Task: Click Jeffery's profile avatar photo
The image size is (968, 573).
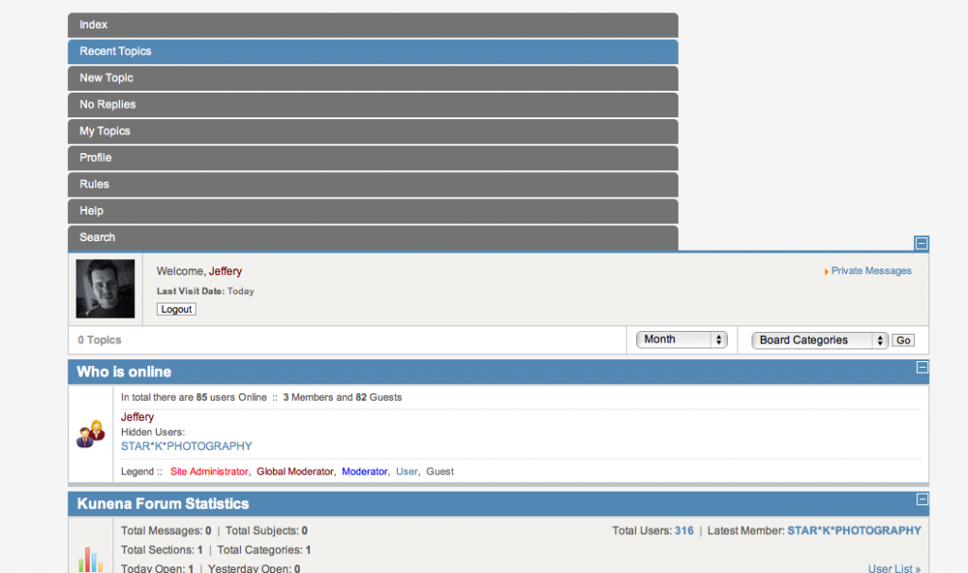Action: tap(105, 288)
